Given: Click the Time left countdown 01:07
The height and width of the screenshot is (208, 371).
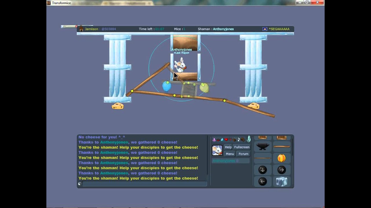Looking at the screenshot, I should pyautogui.click(x=160, y=29).
